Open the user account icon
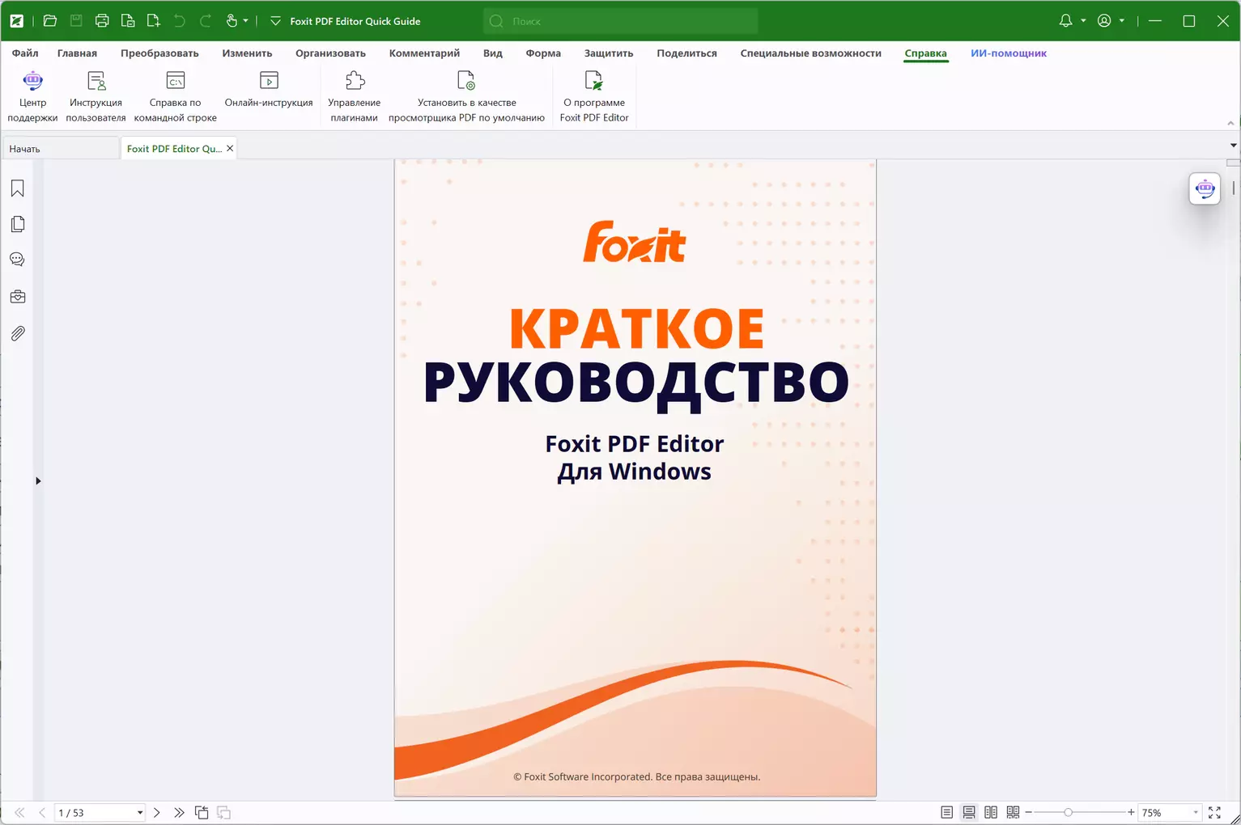 click(x=1104, y=21)
